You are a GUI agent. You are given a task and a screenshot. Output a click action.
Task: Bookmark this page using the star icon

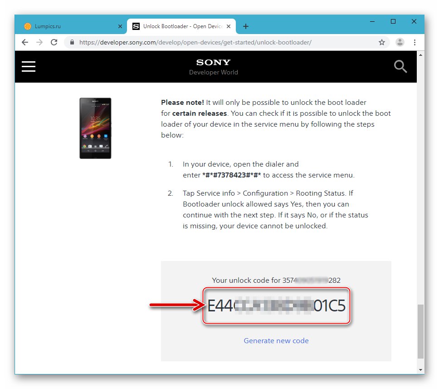(382, 42)
